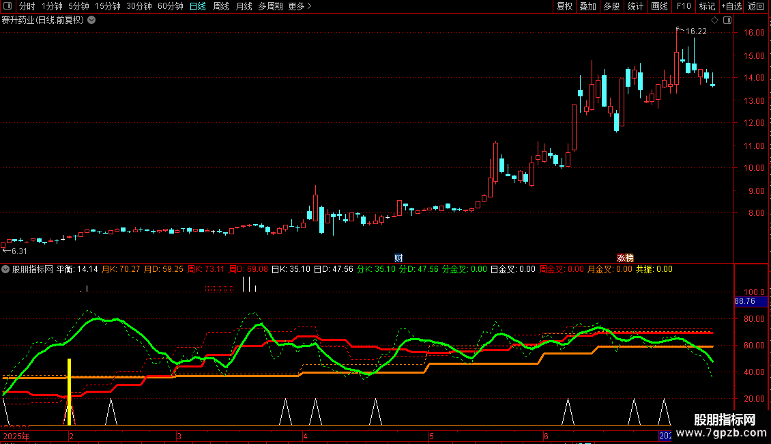Image resolution: width=771 pixels, height=444 pixels.
Task: Click month 3 on the time axis
Action: pyautogui.click(x=179, y=436)
